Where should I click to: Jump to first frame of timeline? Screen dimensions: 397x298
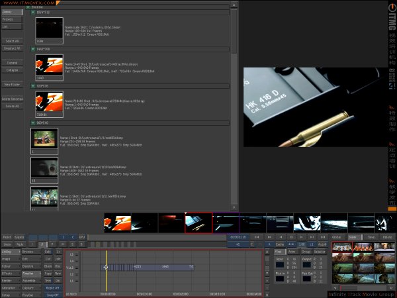257,237
